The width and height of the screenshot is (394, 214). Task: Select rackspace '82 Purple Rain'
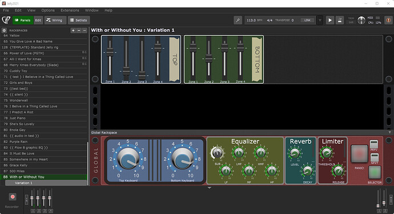coord(44,142)
